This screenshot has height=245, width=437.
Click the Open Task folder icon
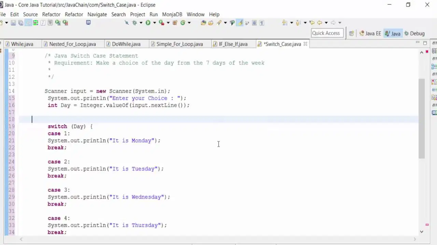(x=211, y=23)
